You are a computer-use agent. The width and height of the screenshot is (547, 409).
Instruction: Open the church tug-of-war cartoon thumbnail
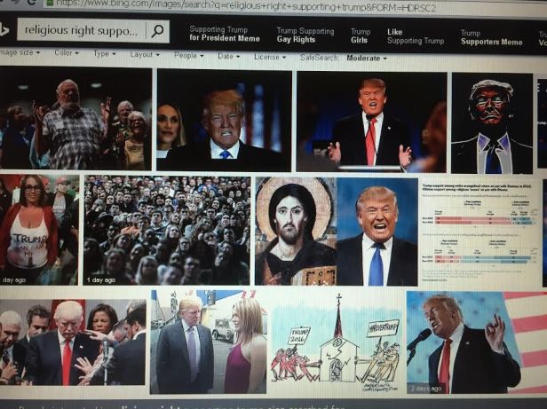point(337,343)
